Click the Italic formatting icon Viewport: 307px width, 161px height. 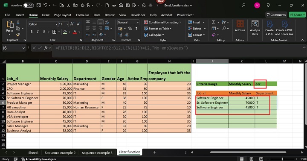[x=38, y=32]
